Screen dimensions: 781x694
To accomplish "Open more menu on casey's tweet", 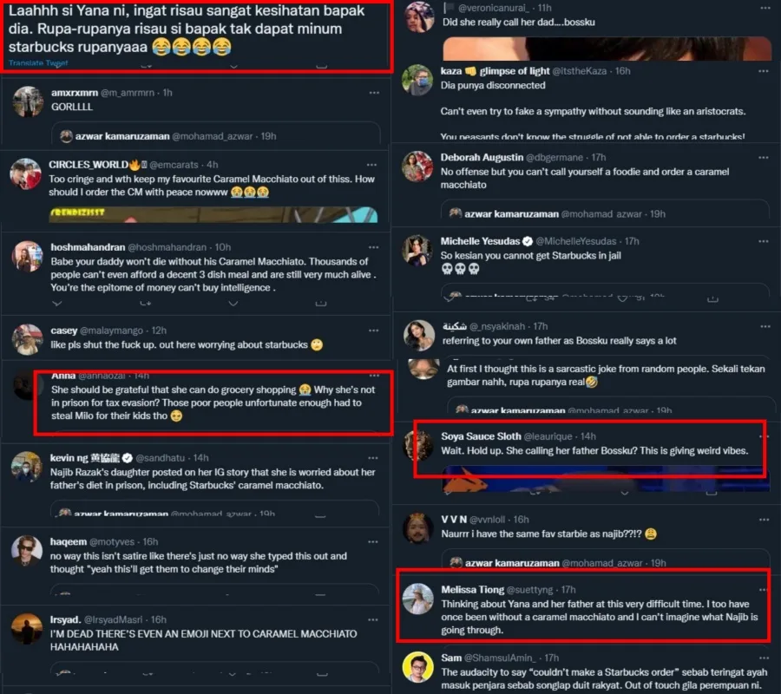I will click(x=373, y=331).
